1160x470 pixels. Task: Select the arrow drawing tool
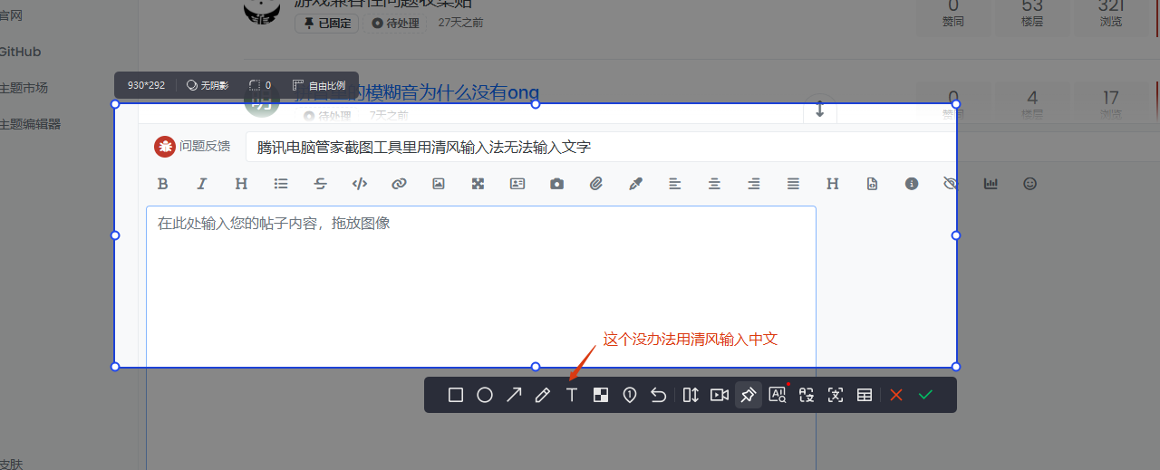pos(514,395)
